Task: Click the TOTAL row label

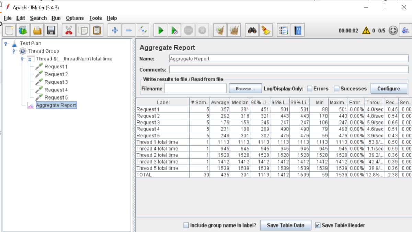Action: click(x=144, y=175)
